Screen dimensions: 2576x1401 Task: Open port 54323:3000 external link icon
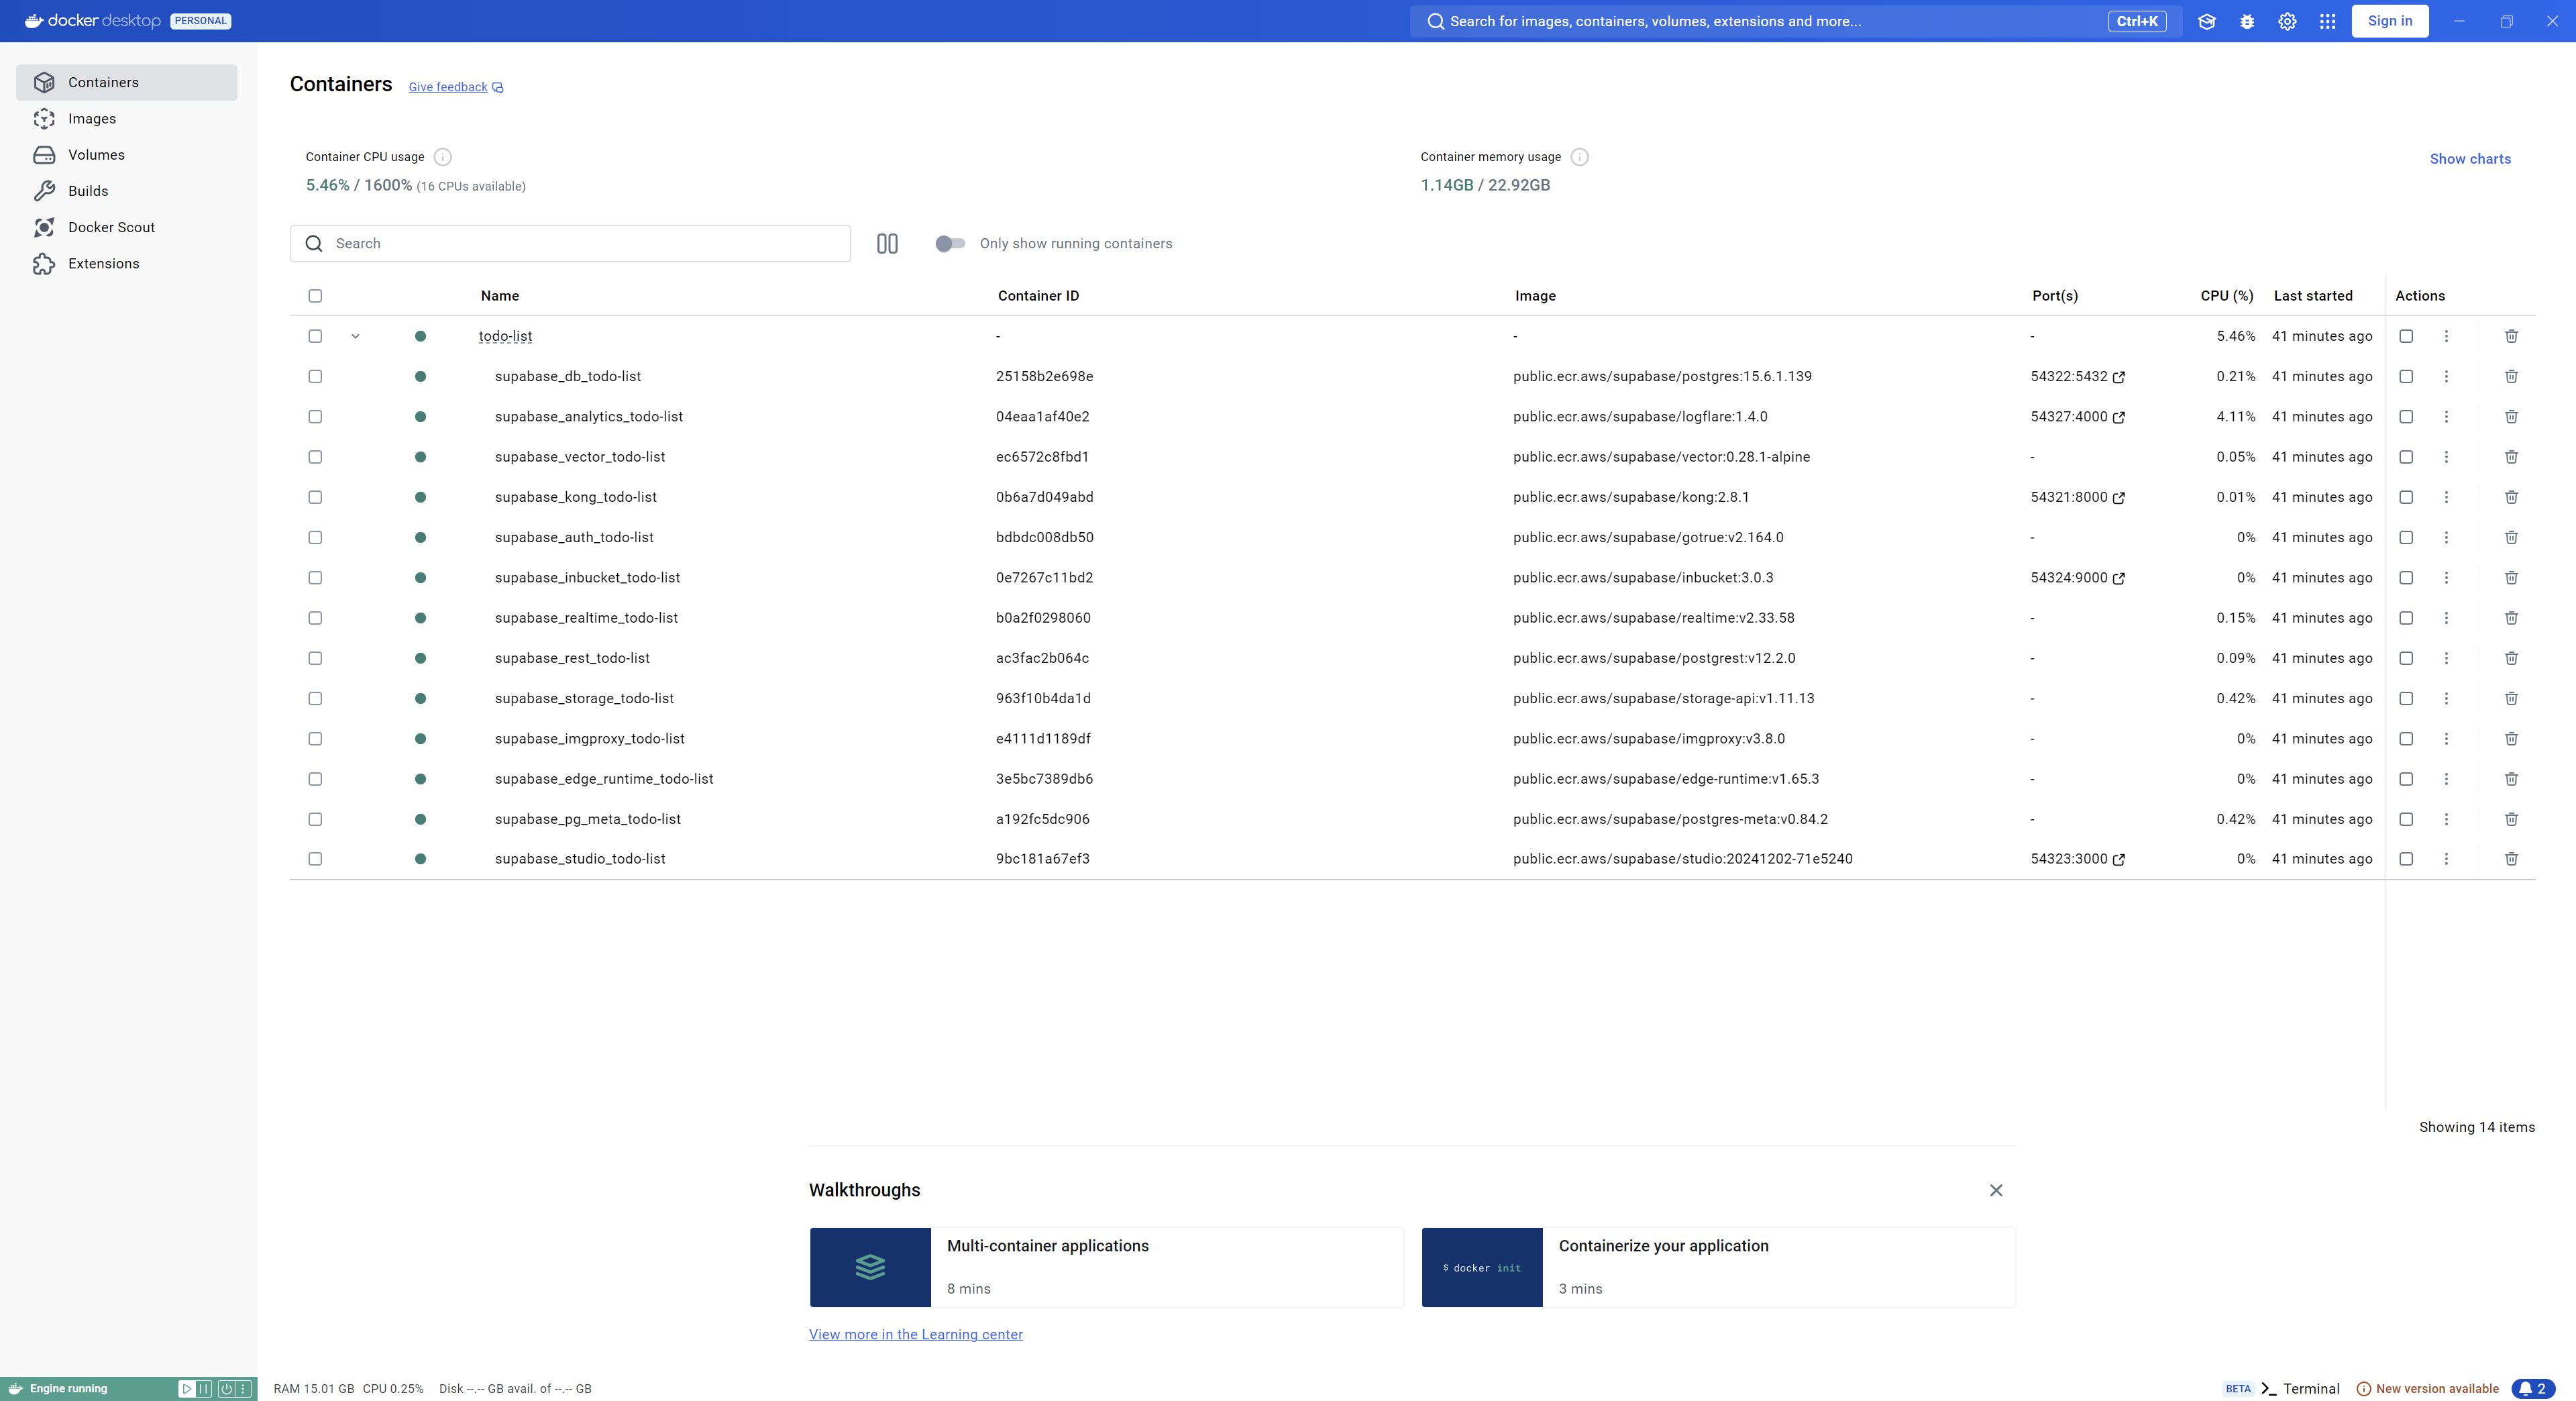pos(2118,859)
